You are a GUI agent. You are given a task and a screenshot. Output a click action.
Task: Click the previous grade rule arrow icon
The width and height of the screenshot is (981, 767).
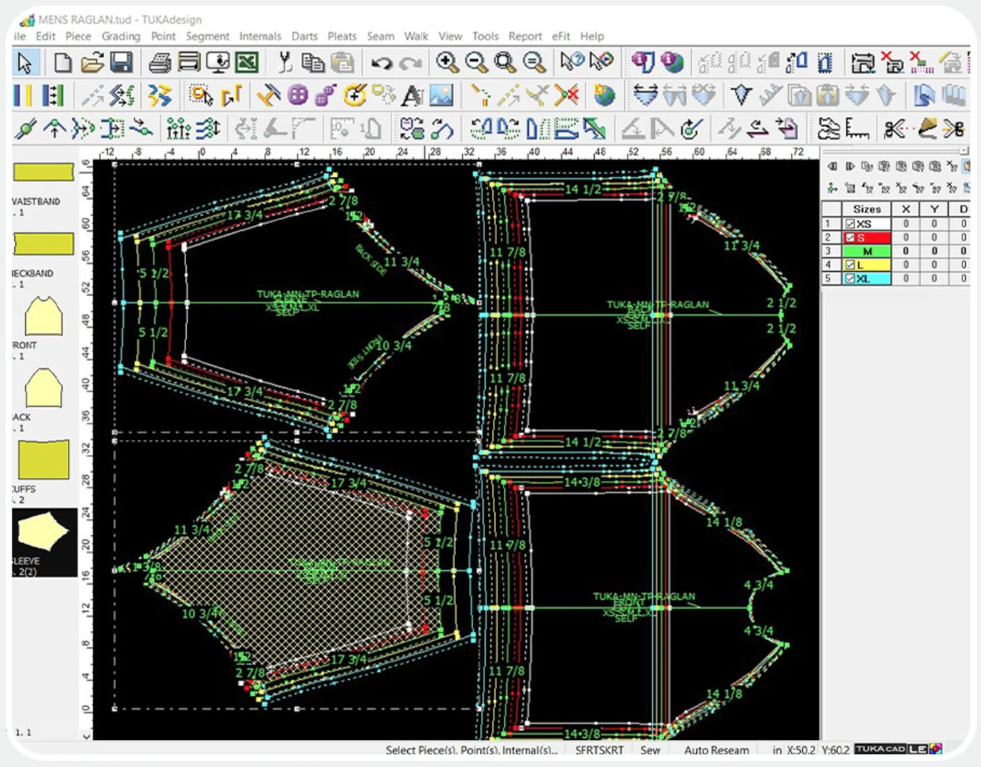(832, 166)
